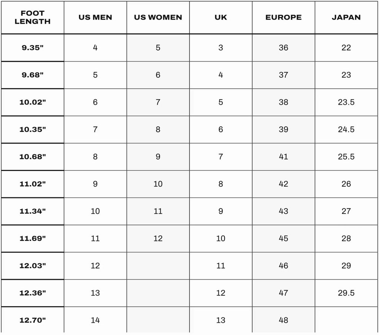This screenshot has height=335, width=379.
Task: Select Europe size 48 cell
Action: coord(284,320)
